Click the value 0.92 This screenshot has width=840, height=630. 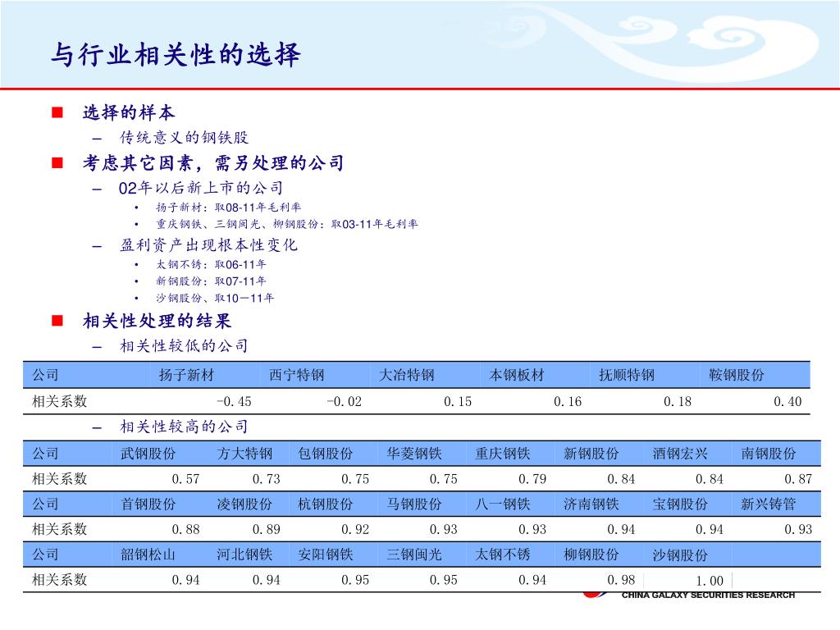pyautogui.click(x=355, y=529)
